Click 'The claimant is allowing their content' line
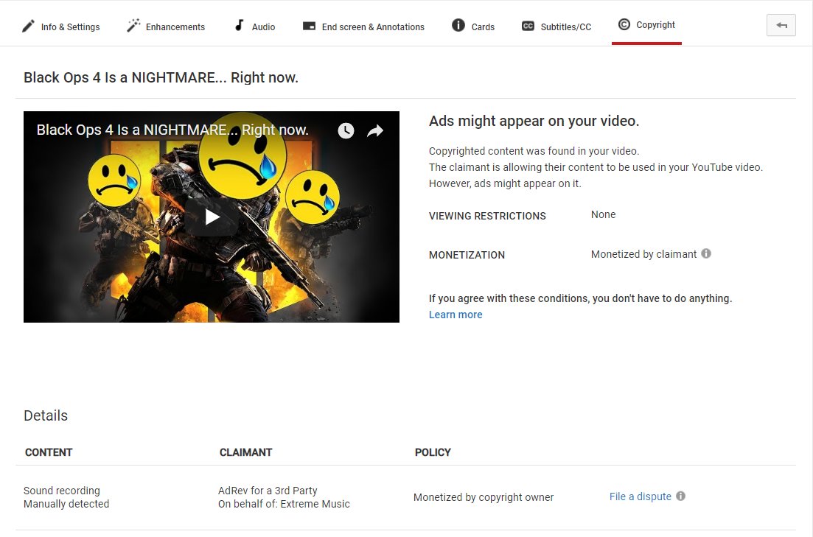The width and height of the screenshot is (813, 537). click(x=596, y=167)
